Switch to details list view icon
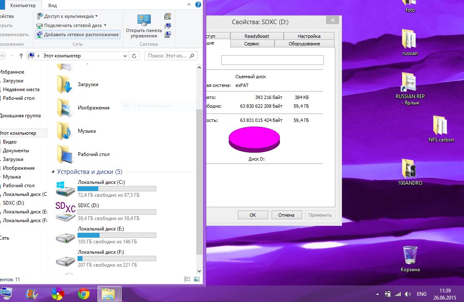This screenshot has height=302, width=464. [x=187, y=279]
